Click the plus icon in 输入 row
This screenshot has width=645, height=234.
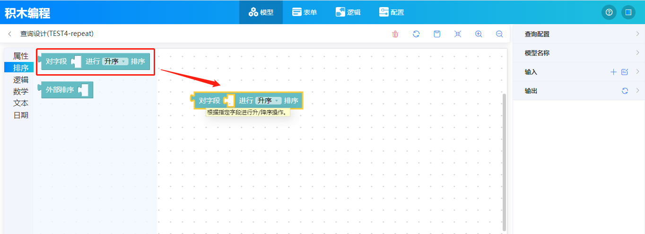(x=613, y=72)
